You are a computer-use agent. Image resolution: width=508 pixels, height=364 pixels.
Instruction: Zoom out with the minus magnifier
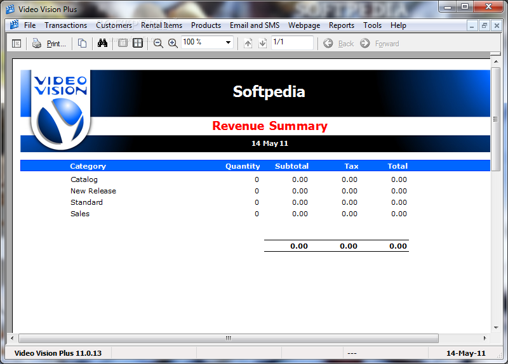(x=158, y=43)
